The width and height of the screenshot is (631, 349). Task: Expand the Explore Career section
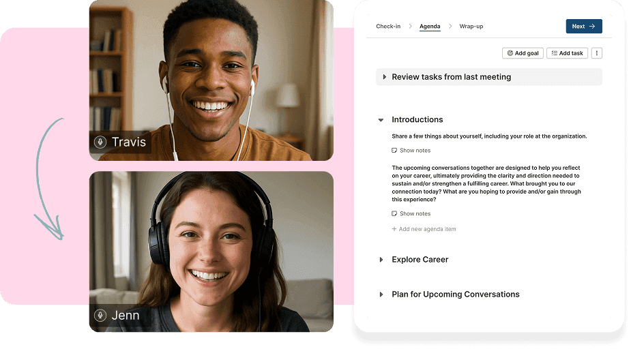click(381, 260)
